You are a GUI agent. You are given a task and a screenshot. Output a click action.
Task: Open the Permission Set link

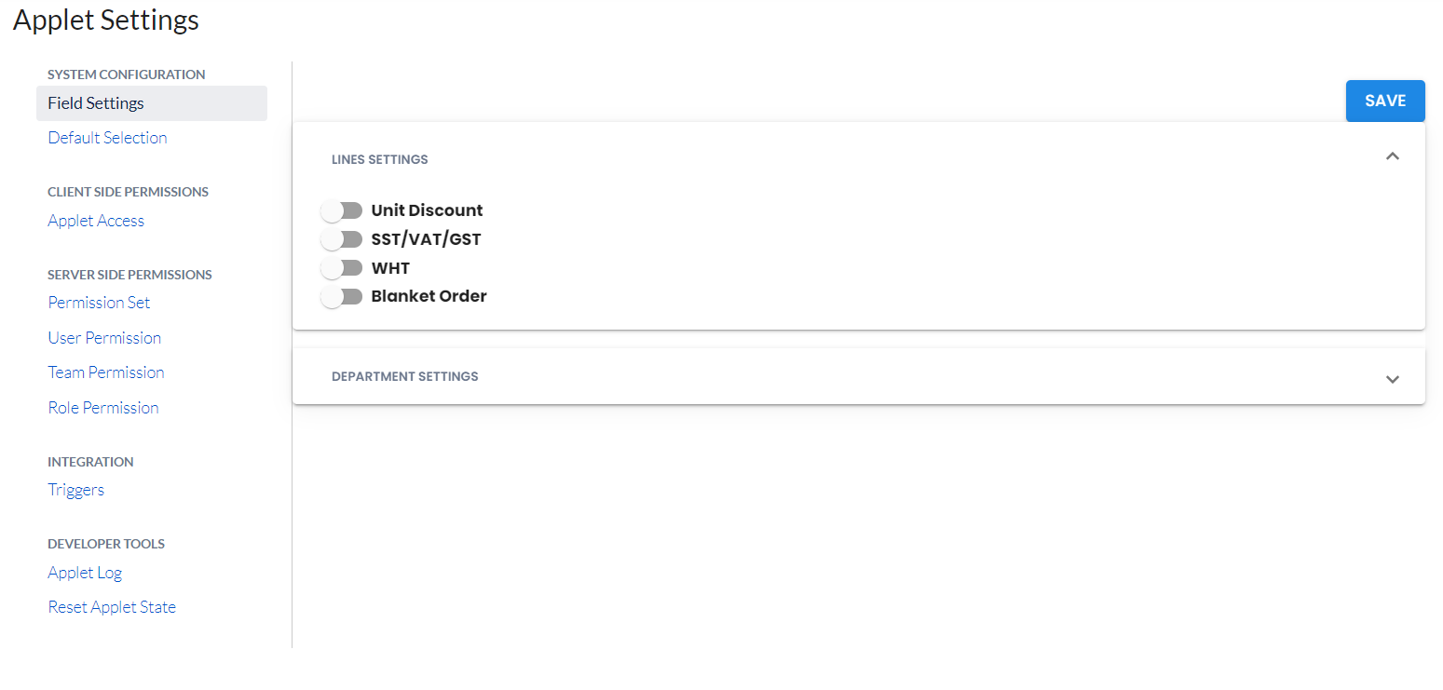pos(99,303)
